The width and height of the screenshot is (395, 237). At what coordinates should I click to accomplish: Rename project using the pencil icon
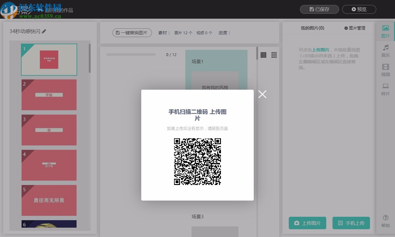pyautogui.click(x=44, y=31)
